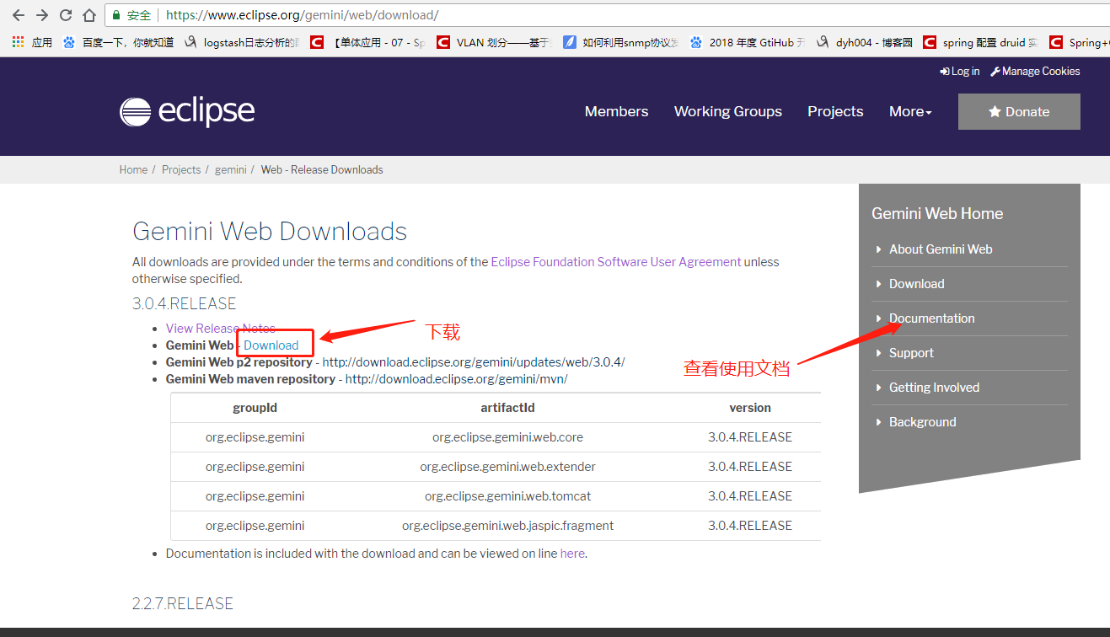Select the org.eclipse.gemini.web.core cell
The image size is (1110, 637).
(507, 437)
